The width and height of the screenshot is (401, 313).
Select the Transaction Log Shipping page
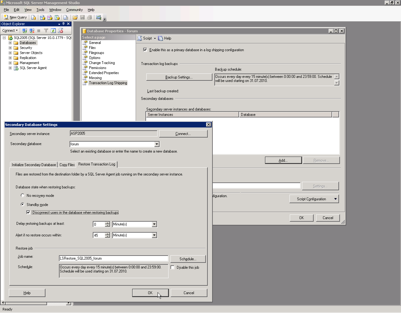pyautogui.click(x=108, y=83)
